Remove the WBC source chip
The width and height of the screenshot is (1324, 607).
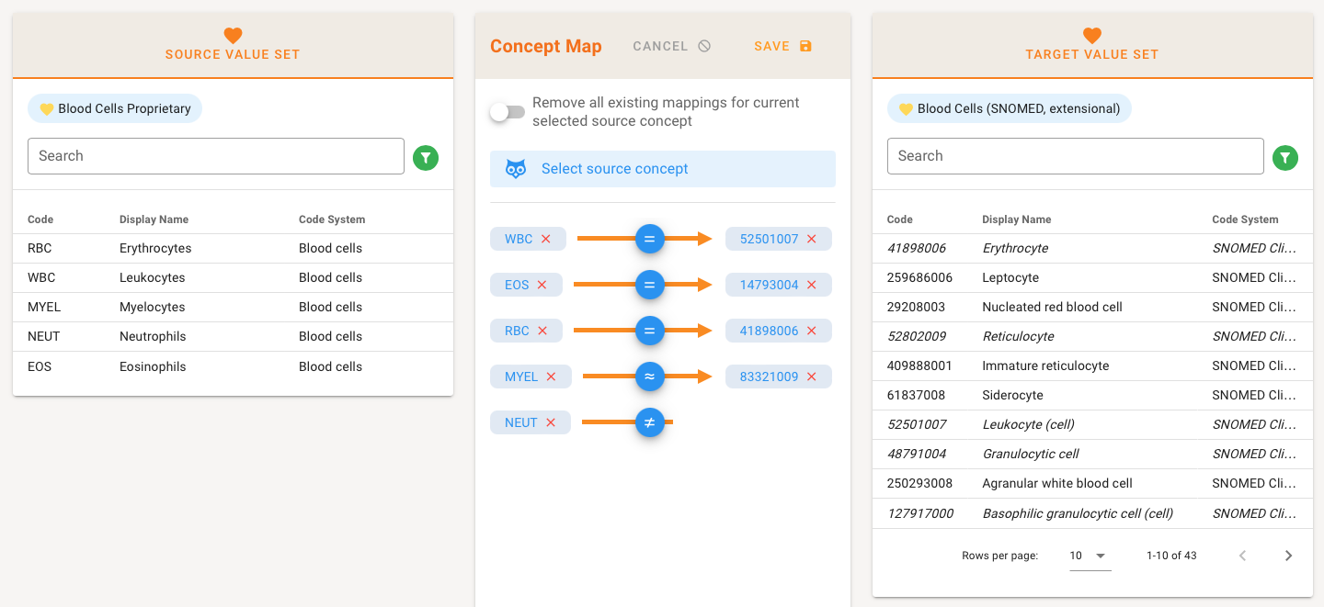point(546,239)
